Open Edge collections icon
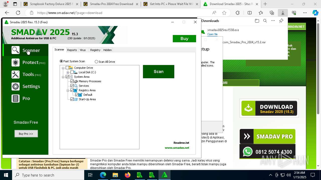Viewport: 321px width, 180px height. pyautogui.click(x=272, y=13)
